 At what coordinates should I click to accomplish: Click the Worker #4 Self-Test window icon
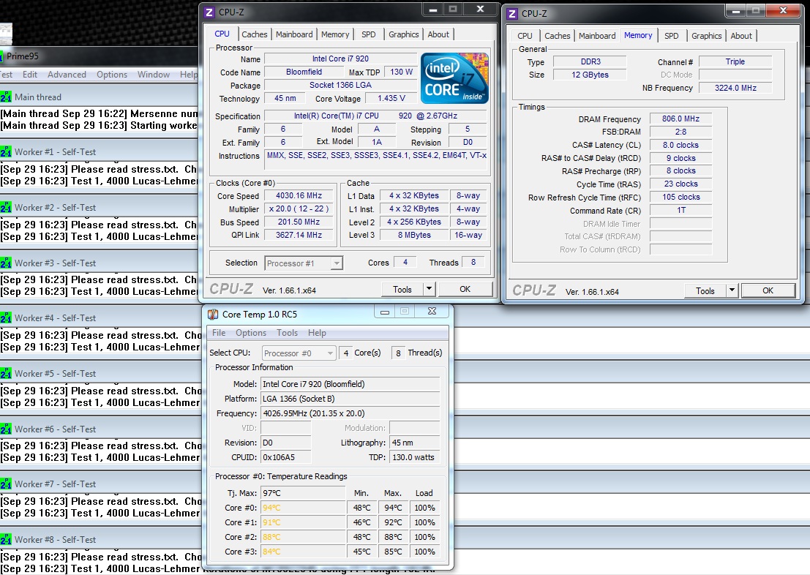(6, 318)
